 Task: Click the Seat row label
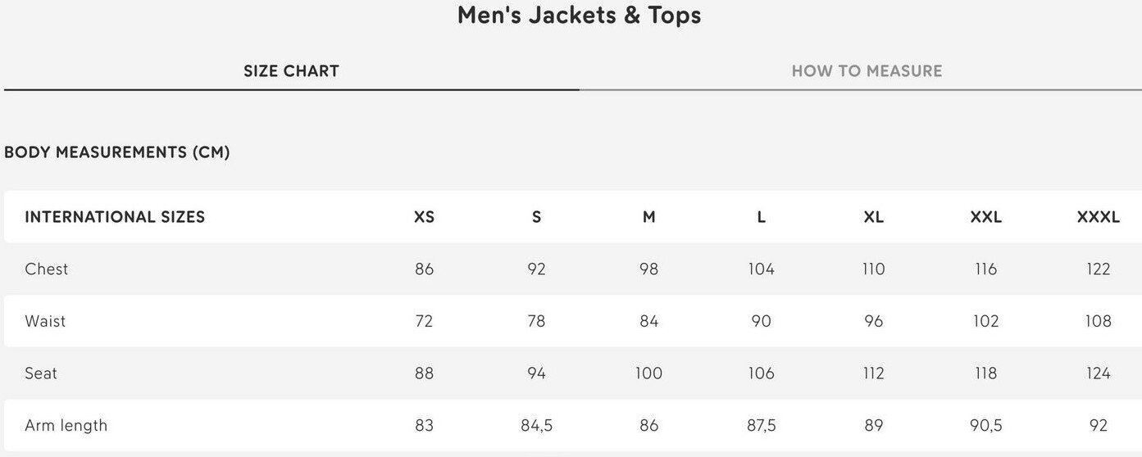tap(41, 373)
